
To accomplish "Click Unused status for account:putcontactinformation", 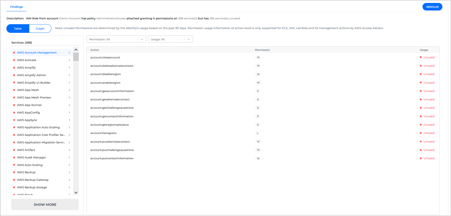I will (x=427, y=158).
